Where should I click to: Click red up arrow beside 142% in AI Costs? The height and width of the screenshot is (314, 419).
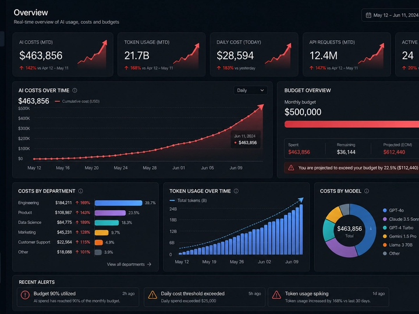click(x=22, y=68)
